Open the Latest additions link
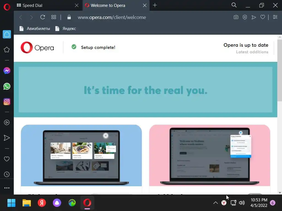 tap(252, 52)
